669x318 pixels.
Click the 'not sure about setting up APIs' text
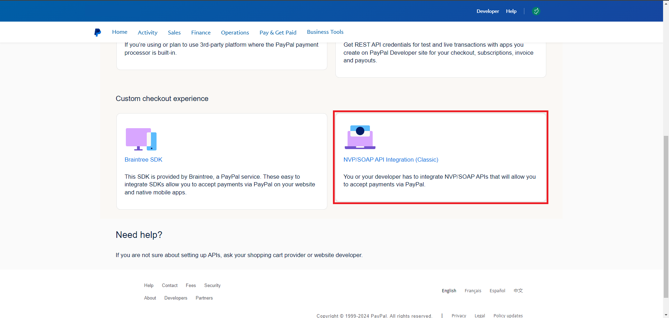pyautogui.click(x=239, y=255)
